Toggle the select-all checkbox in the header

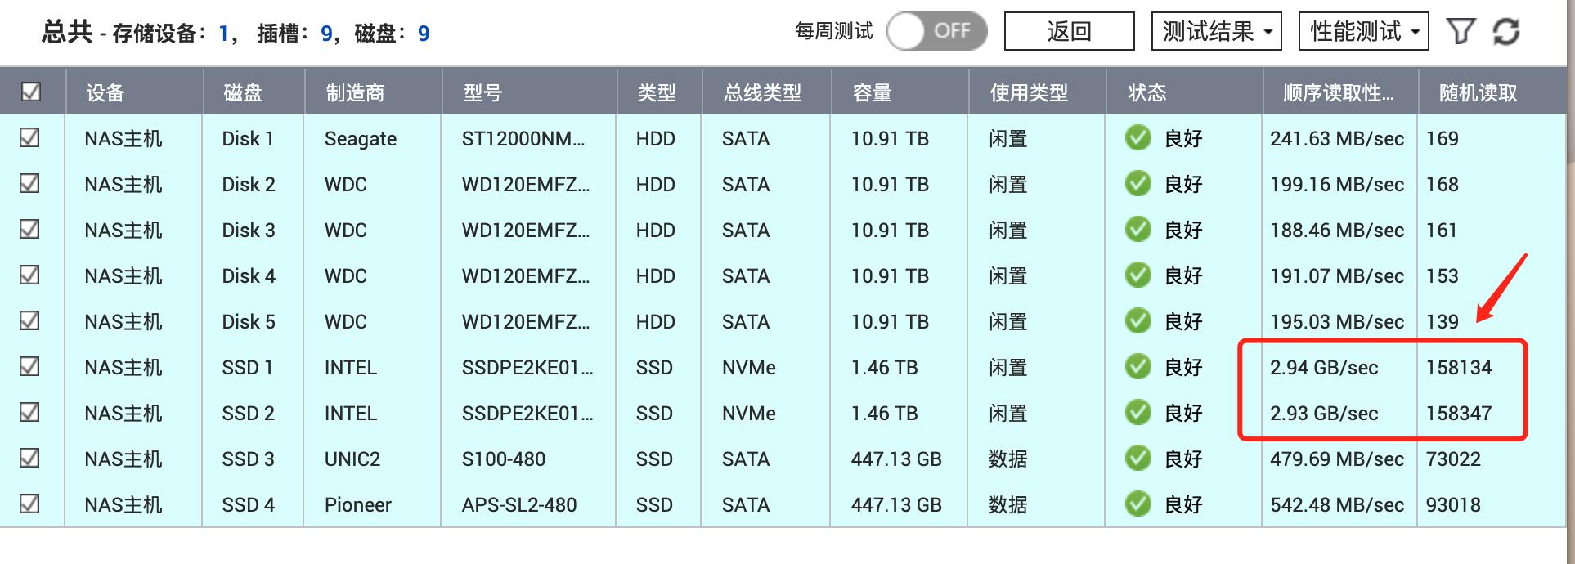pyautogui.click(x=30, y=92)
